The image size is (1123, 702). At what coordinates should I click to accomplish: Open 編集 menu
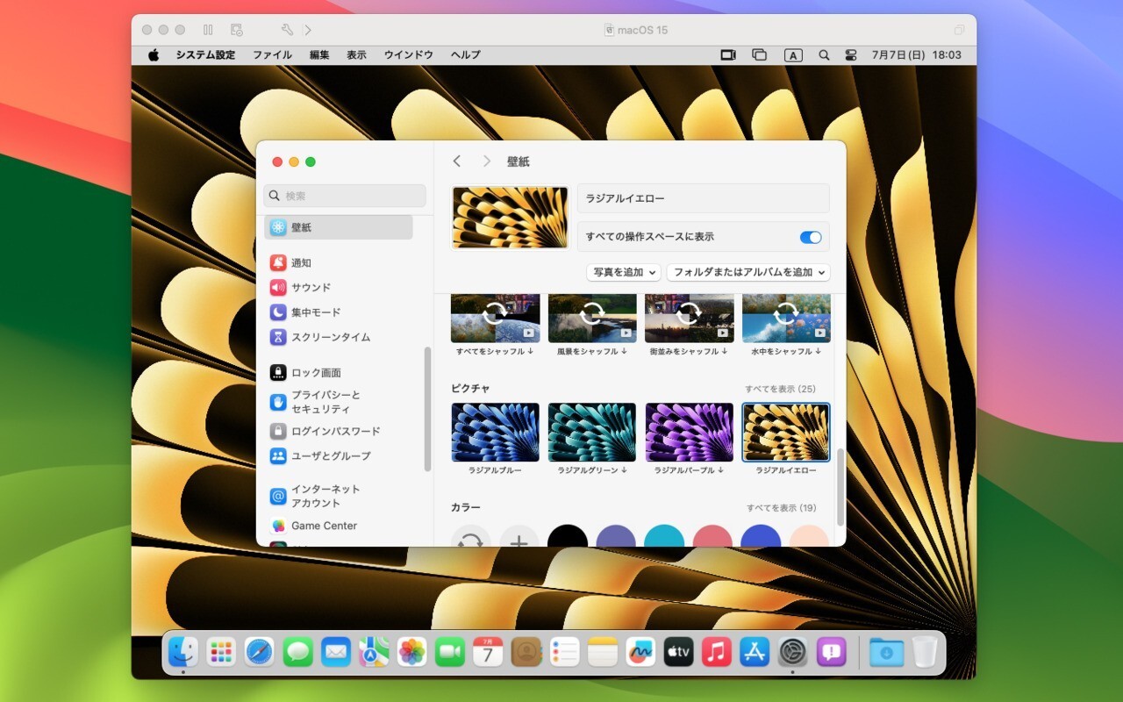coord(319,54)
